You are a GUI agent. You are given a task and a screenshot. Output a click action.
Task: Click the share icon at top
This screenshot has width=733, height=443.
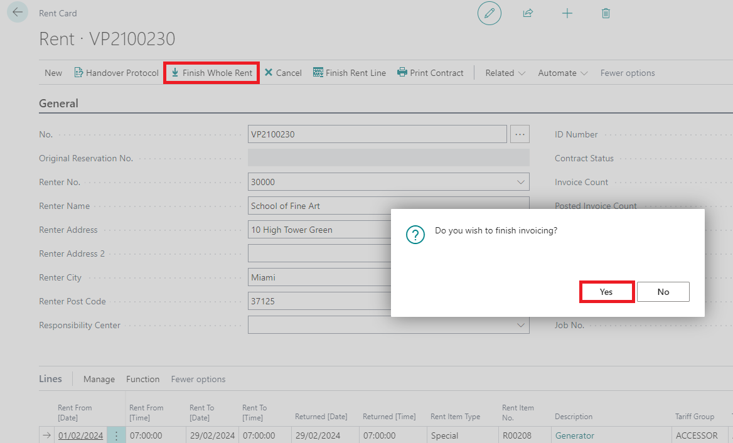click(528, 13)
